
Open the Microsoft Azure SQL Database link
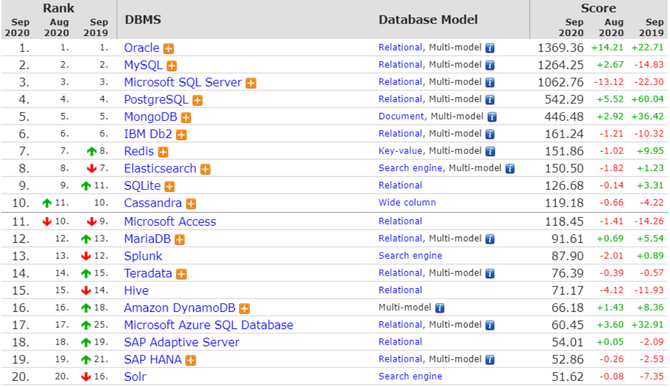coord(209,326)
